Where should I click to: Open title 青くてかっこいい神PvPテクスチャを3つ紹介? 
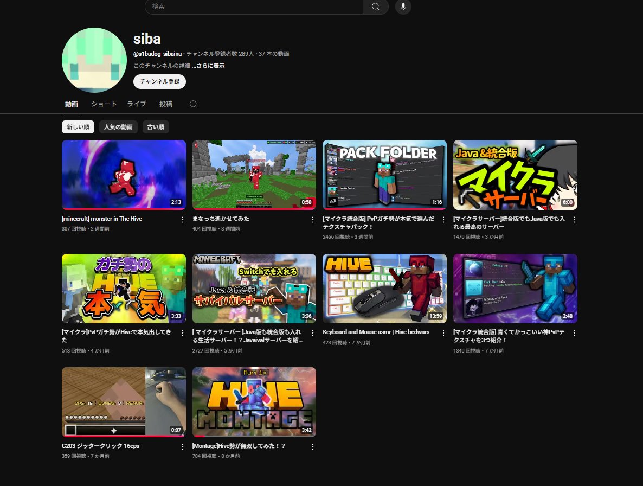tap(509, 336)
